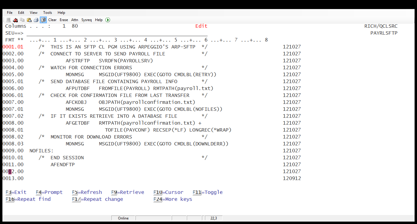Click the F10=Cursor function key
This screenshot has height=224, width=417.
point(168,192)
